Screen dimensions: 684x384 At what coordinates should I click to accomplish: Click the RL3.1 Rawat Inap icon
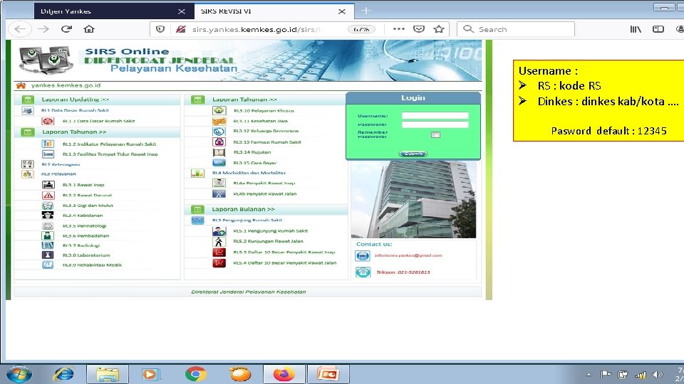point(48,185)
